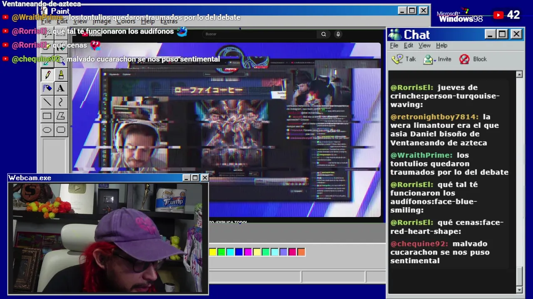This screenshot has width=533, height=299.
Task: Pick the pale yellow color swatch
Action: 257,252
